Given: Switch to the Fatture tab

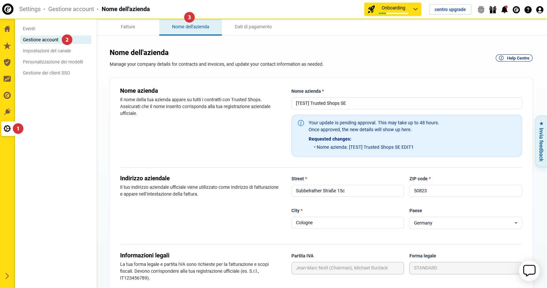Looking at the screenshot, I should [128, 27].
